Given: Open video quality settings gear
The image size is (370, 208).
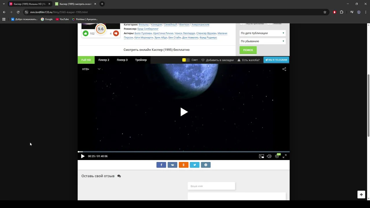Looking at the screenshot, I should pos(277,156).
